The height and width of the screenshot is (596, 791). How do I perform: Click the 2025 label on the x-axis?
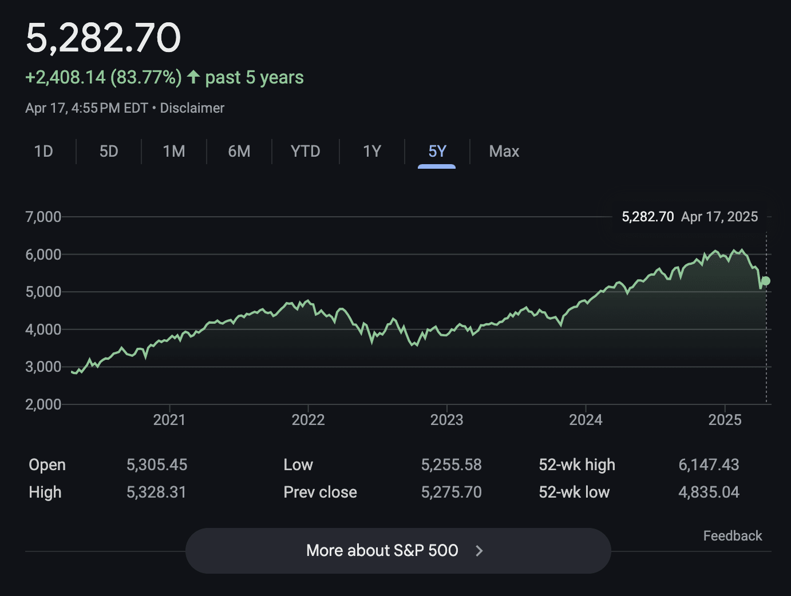(x=725, y=420)
